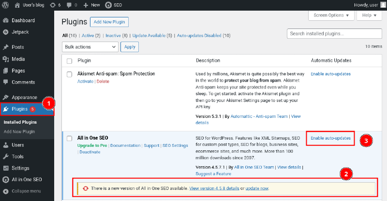This screenshot has width=387, height=201.
Task: Go to Jetpack in the sidebar
Action: click(20, 32)
